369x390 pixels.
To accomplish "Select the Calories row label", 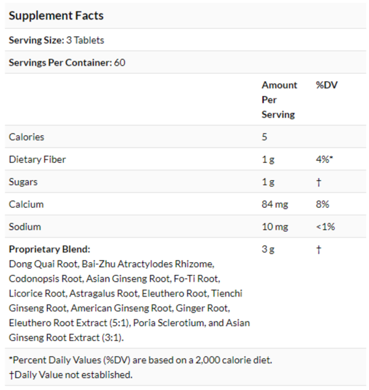I will (x=26, y=137).
